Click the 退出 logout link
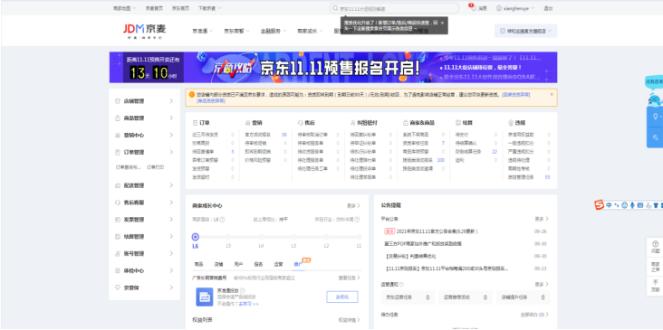This screenshot has height=330, width=663. click(x=548, y=8)
